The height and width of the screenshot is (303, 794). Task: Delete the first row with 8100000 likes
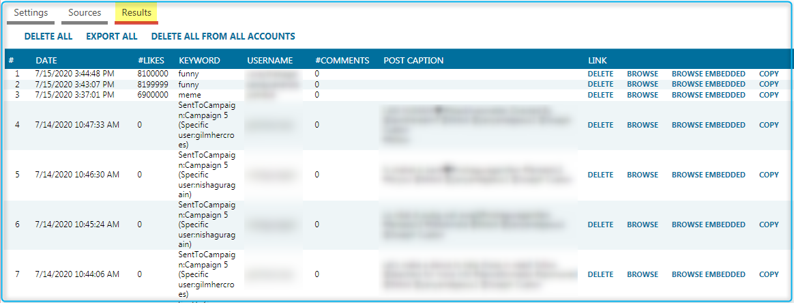600,74
